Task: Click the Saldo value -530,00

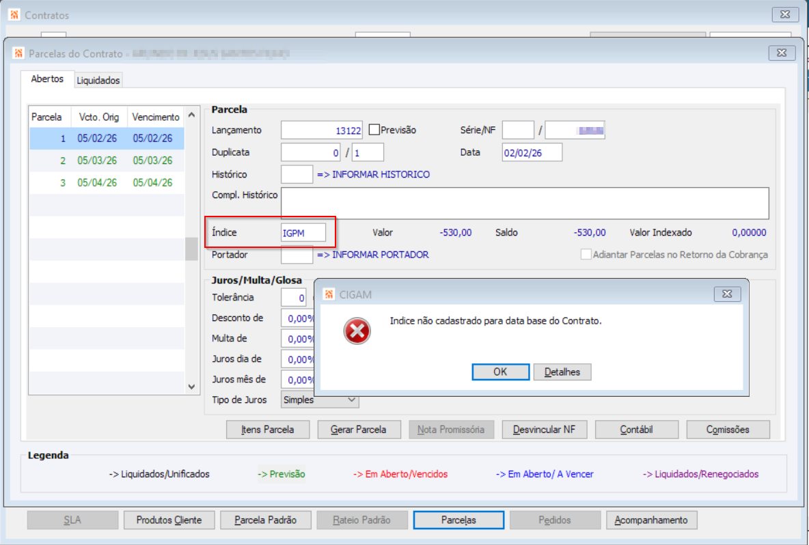Action: click(x=590, y=232)
